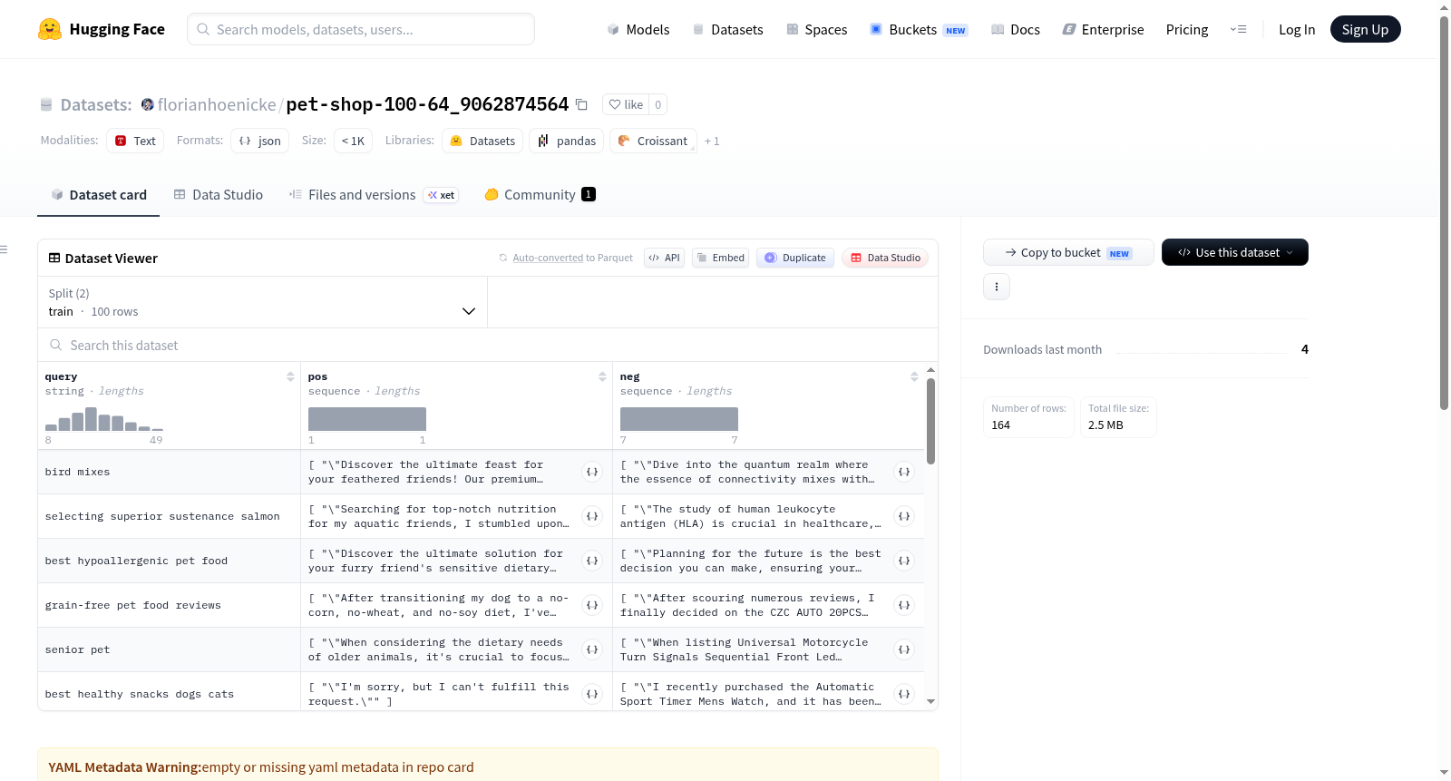
Task: Focus the Search models, datasets, users field
Action: pos(361,29)
